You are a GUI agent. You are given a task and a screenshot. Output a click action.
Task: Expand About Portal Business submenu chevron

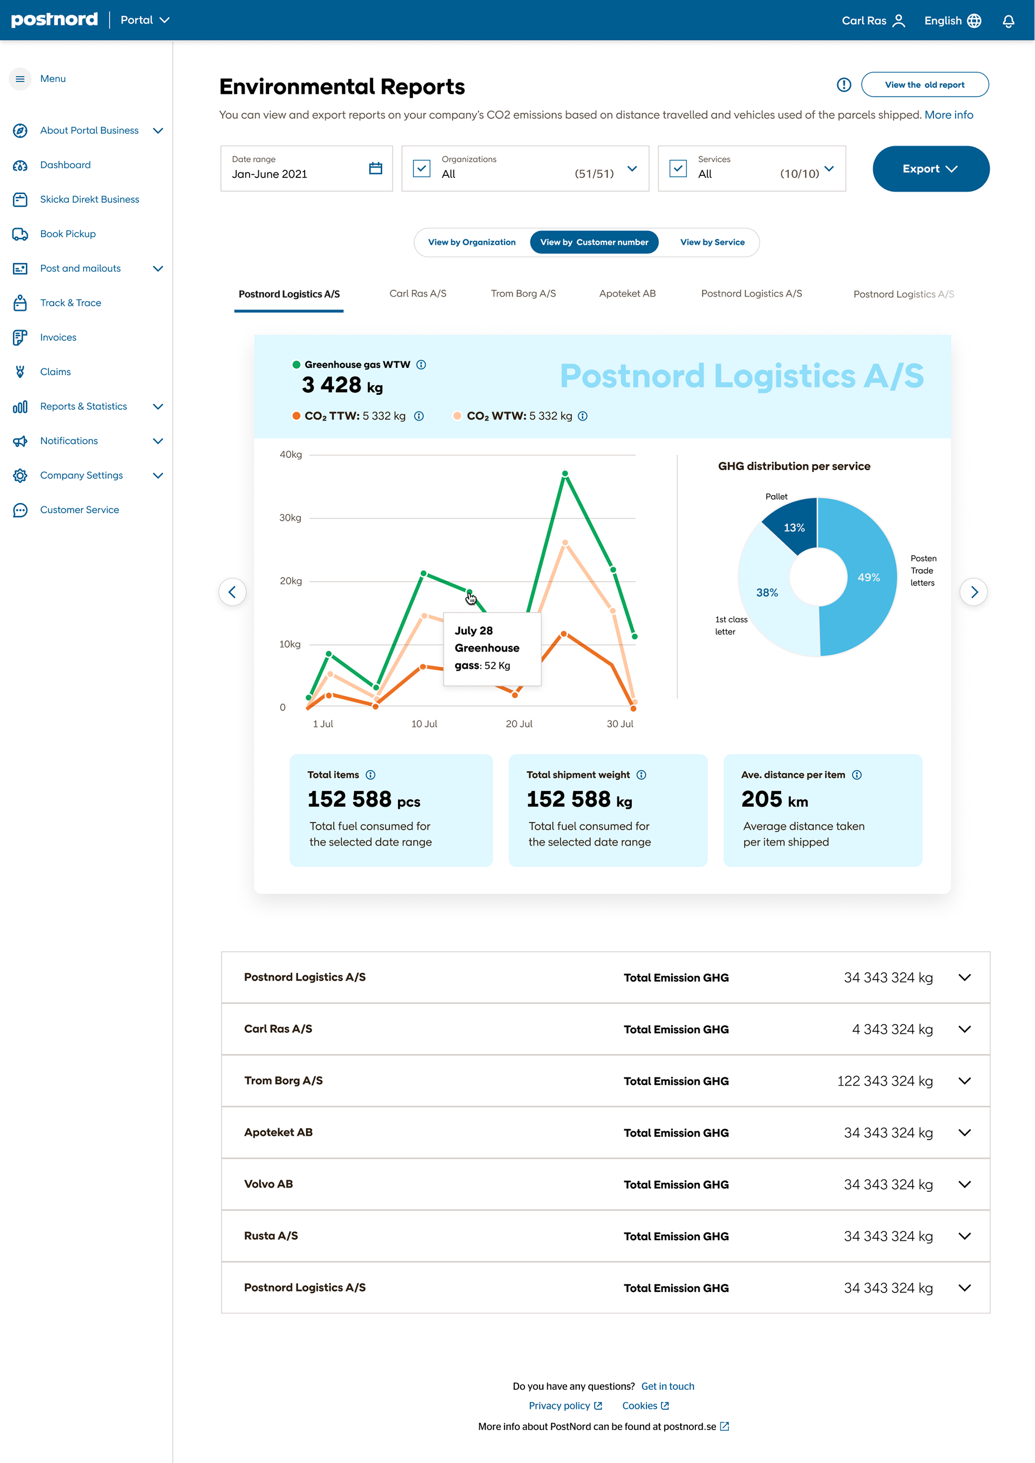(x=158, y=130)
